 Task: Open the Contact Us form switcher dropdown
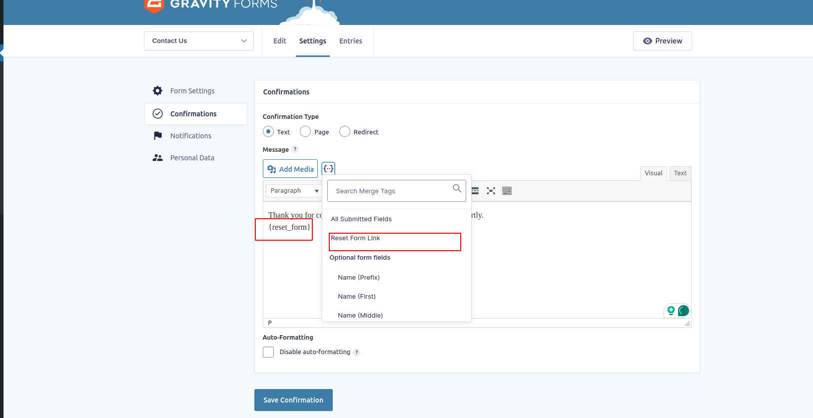pos(199,41)
